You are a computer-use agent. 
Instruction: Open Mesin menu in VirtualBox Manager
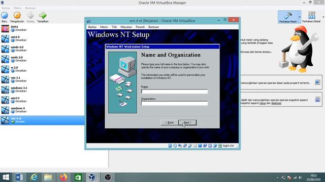pos(18,8)
